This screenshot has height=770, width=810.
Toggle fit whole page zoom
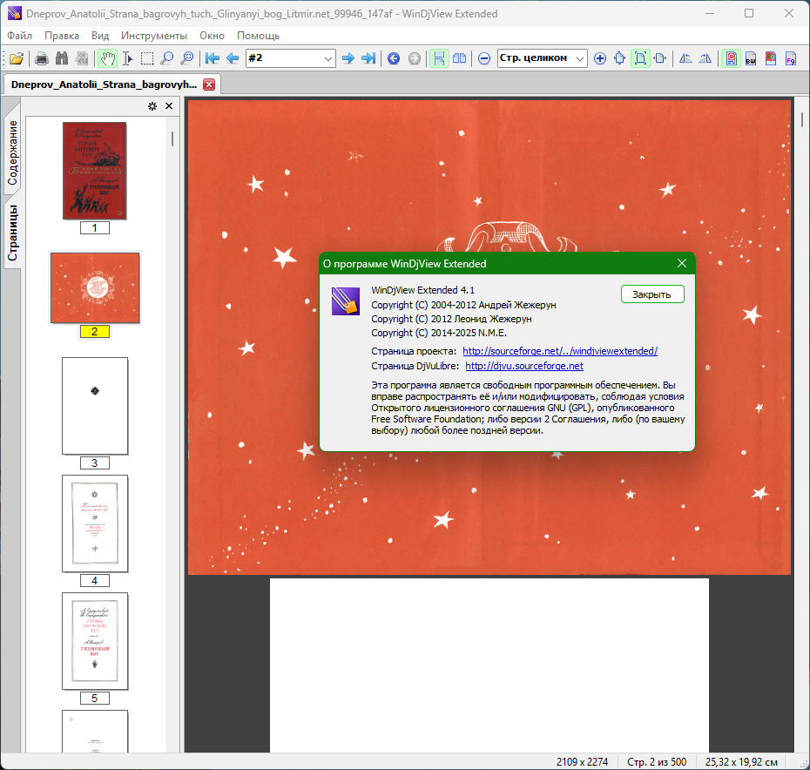(640, 58)
